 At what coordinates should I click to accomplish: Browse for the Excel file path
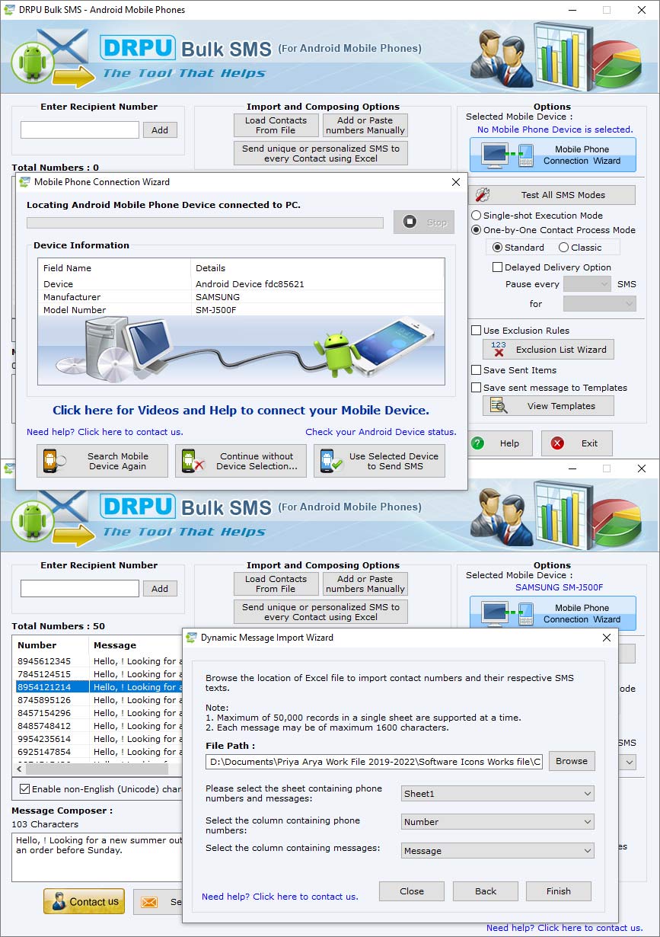click(571, 760)
